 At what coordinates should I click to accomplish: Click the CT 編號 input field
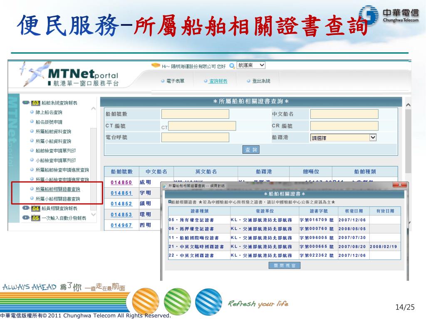202,126
